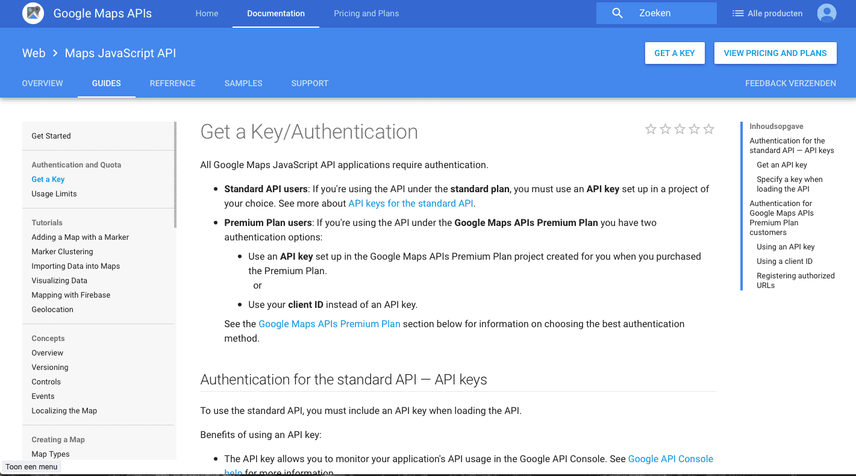Rate the page three stars
Image resolution: width=856 pixels, height=476 pixels.
[679, 129]
